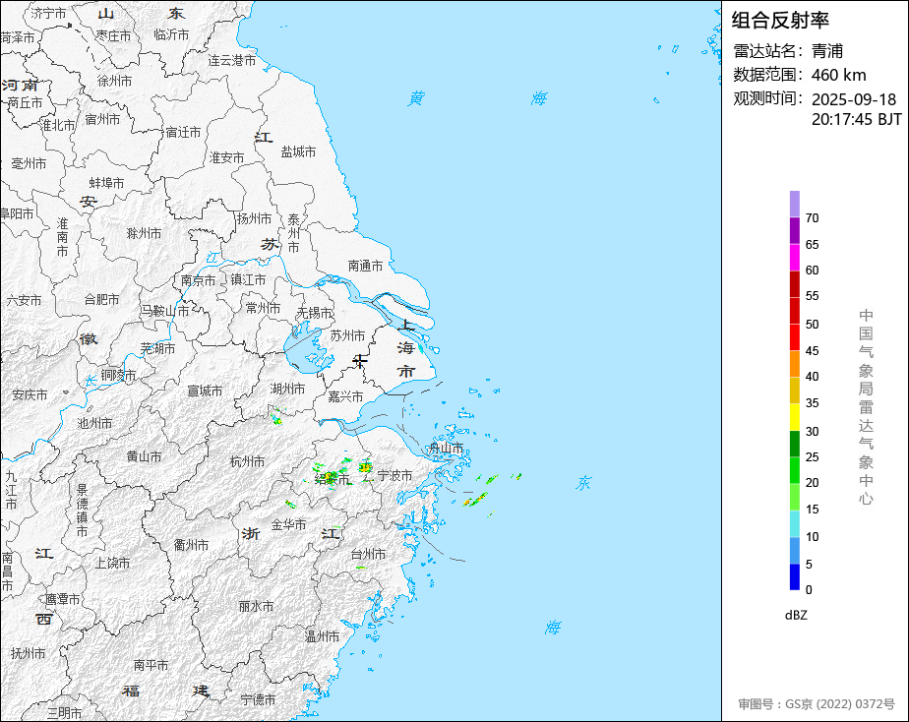Click the 连云港市 label on map
The image size is (909, 722).
pyautogui.click(x=232, y=60)
